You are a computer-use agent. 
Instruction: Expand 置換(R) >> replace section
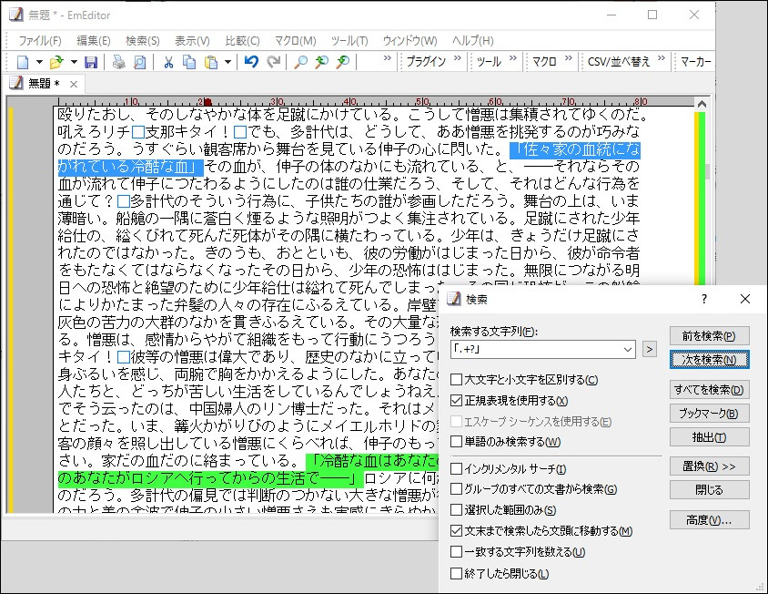(709, 466)
